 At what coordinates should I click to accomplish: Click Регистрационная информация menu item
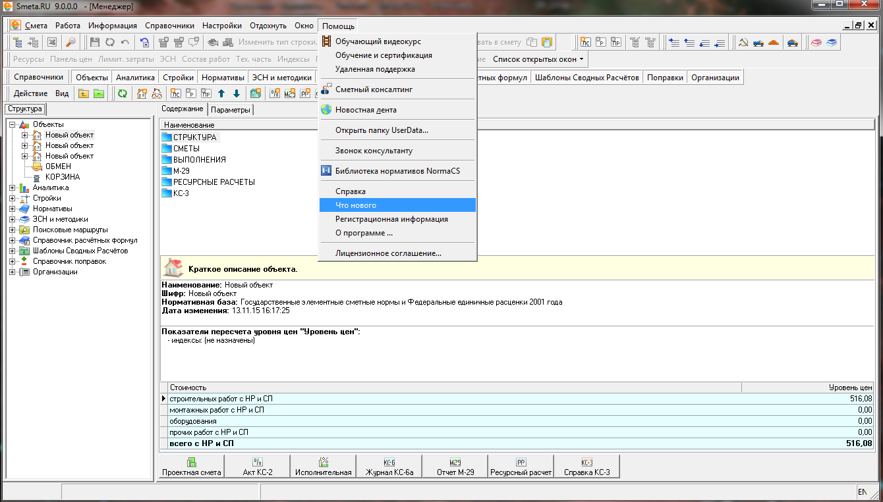391,219
